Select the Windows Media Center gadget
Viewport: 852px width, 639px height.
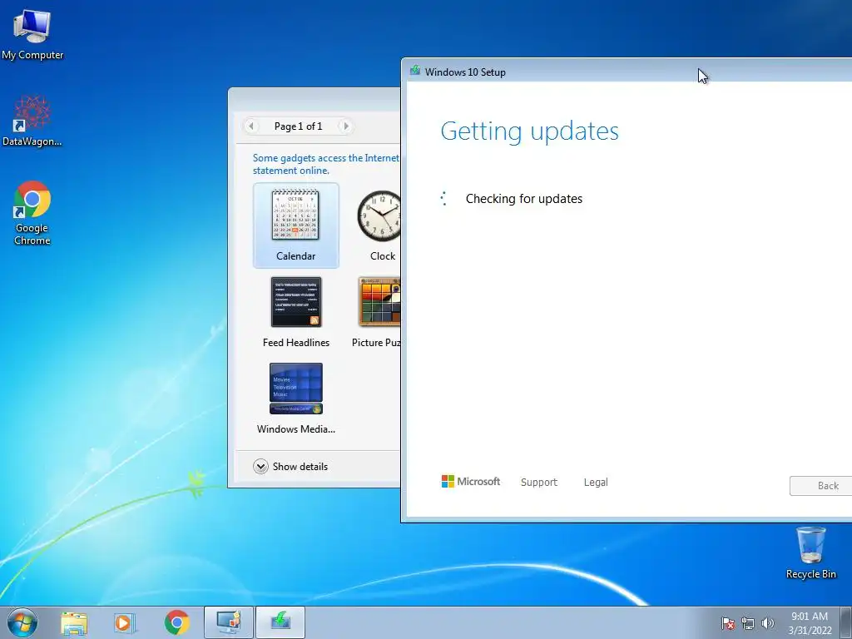[295, 399]
